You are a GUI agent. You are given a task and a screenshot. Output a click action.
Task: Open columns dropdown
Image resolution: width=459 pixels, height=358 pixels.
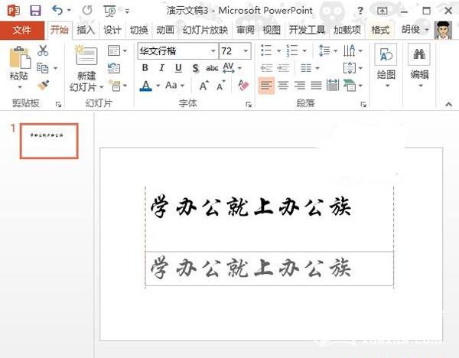point(310,68)
